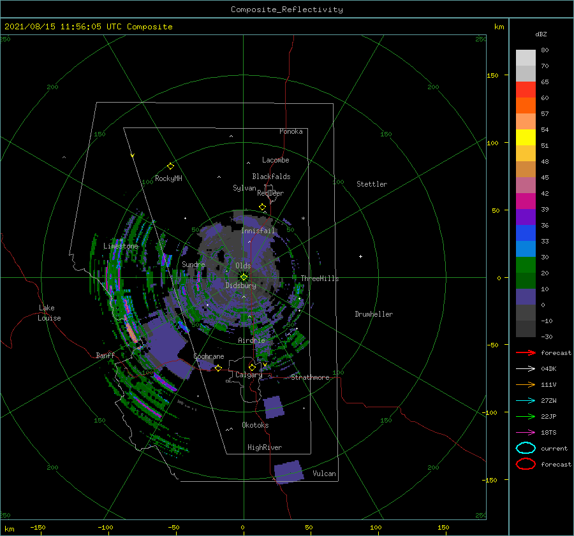Click the ThreeHills town label
The width and height of the screenshot is (574, 536).
(x=320, y=279)
